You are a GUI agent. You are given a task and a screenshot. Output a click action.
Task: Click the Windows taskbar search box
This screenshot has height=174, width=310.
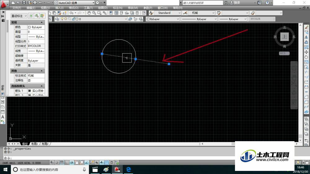(49, 169)
